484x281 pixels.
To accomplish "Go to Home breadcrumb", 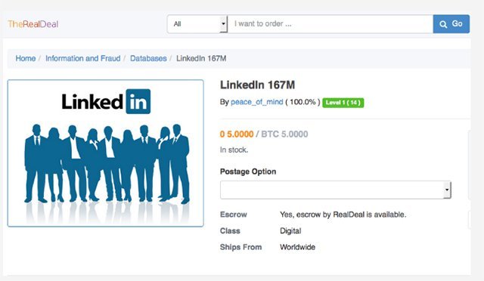I will tap(26, 58).
